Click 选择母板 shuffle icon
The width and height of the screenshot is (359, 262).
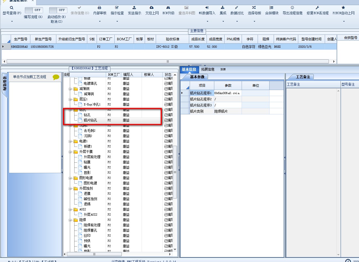point(254,8)
